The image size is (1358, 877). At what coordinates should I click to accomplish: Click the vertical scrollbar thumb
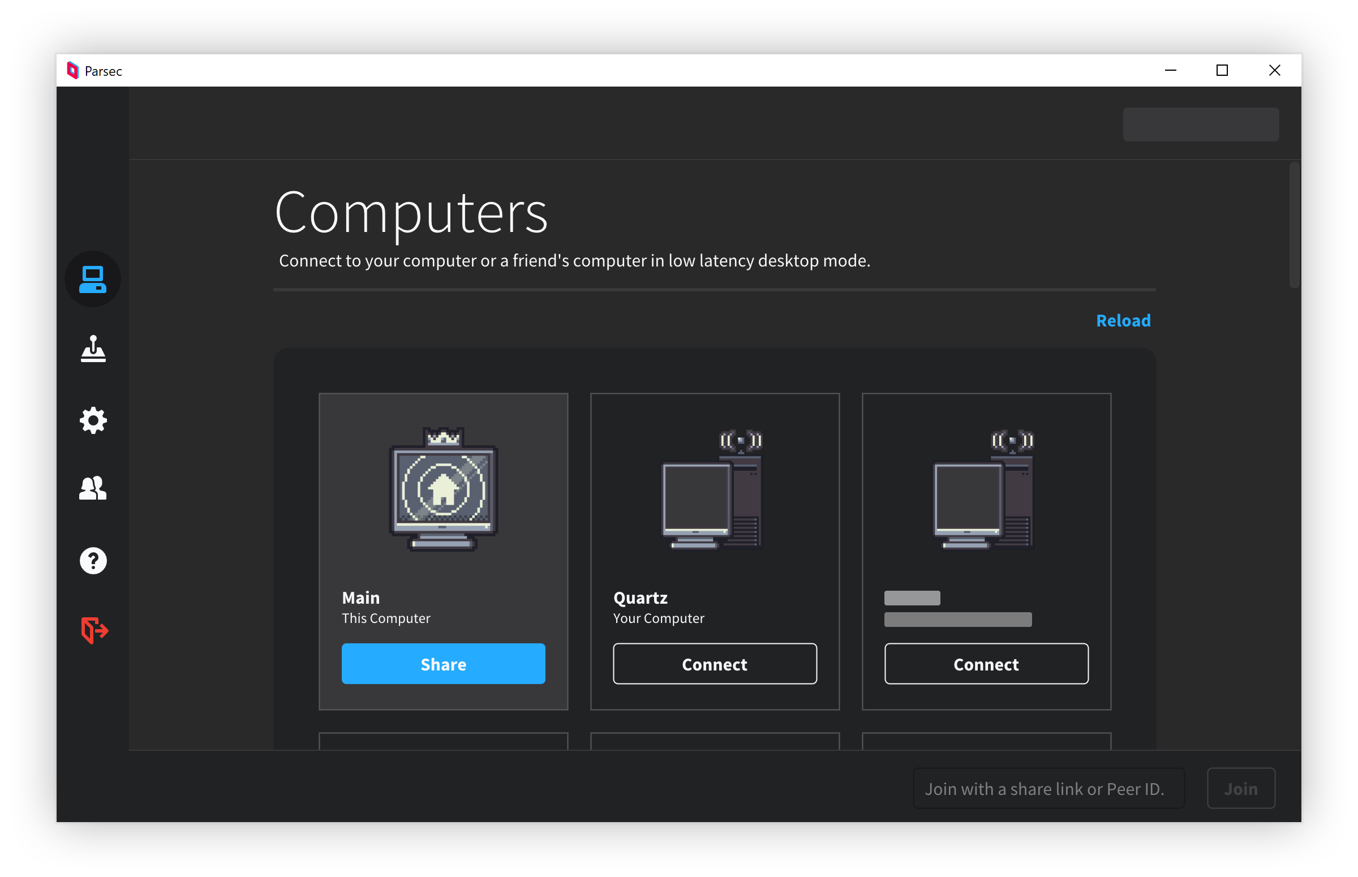pos(1294,226)
